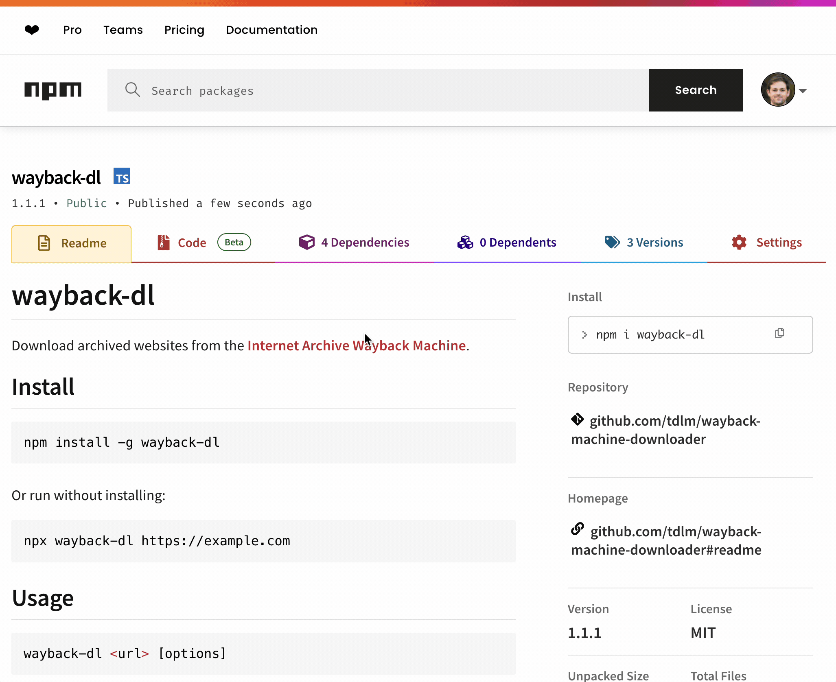Click the Readme document icon
This screenshot has height=682, width=836.
point(44,243)
